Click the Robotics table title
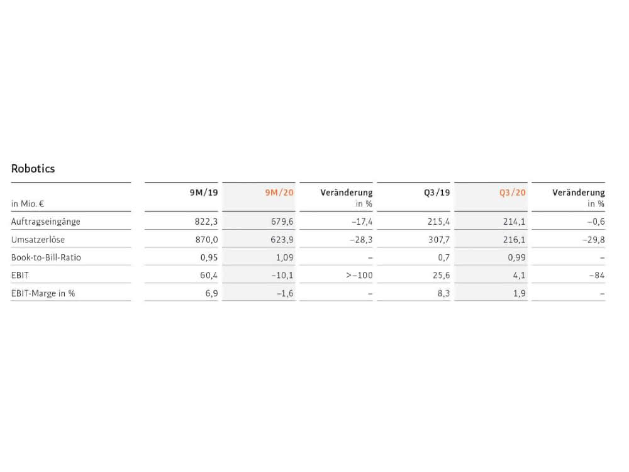This screenshot has width=629, height=472. pyautogui.click(x=33, y=169)
